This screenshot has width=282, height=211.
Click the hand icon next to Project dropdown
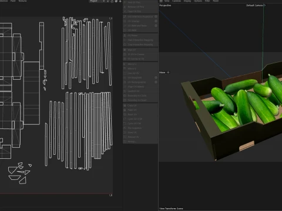pos(116,1)
